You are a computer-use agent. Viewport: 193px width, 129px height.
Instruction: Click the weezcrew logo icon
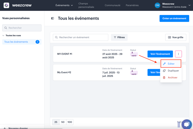[x=6, y=5]
